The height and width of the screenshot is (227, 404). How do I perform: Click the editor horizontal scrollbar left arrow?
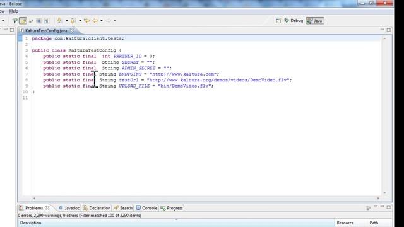click(x=34, y=199)
